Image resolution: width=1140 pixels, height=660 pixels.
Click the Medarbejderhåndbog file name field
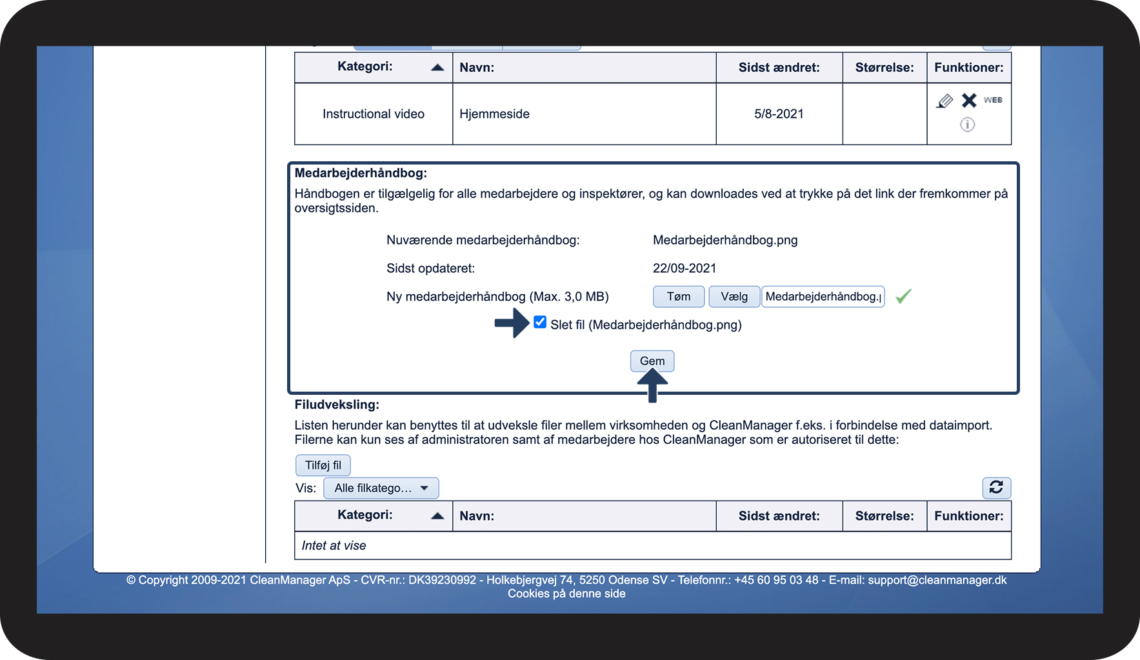tap(823, 297)
